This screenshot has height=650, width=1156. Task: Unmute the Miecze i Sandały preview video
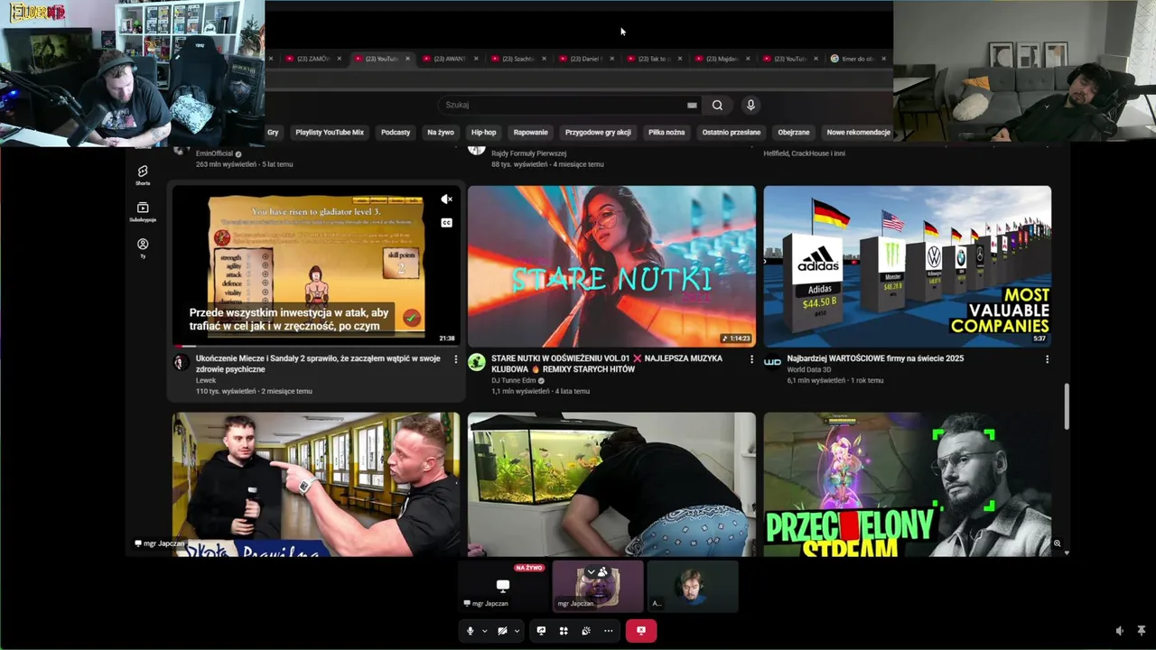point(446,200)
